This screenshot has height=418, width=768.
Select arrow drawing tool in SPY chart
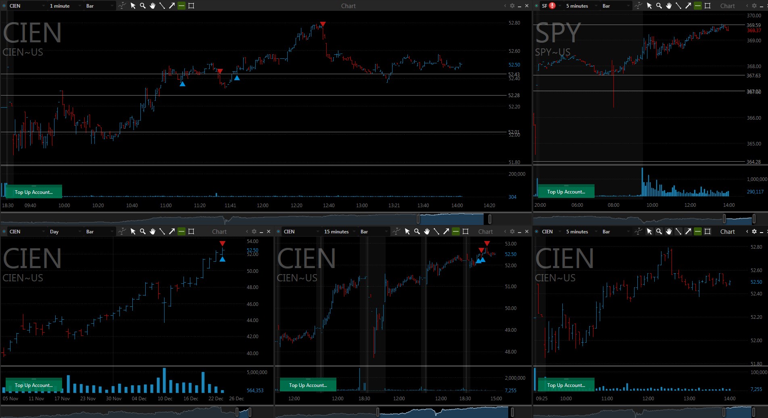coord(688,6)
